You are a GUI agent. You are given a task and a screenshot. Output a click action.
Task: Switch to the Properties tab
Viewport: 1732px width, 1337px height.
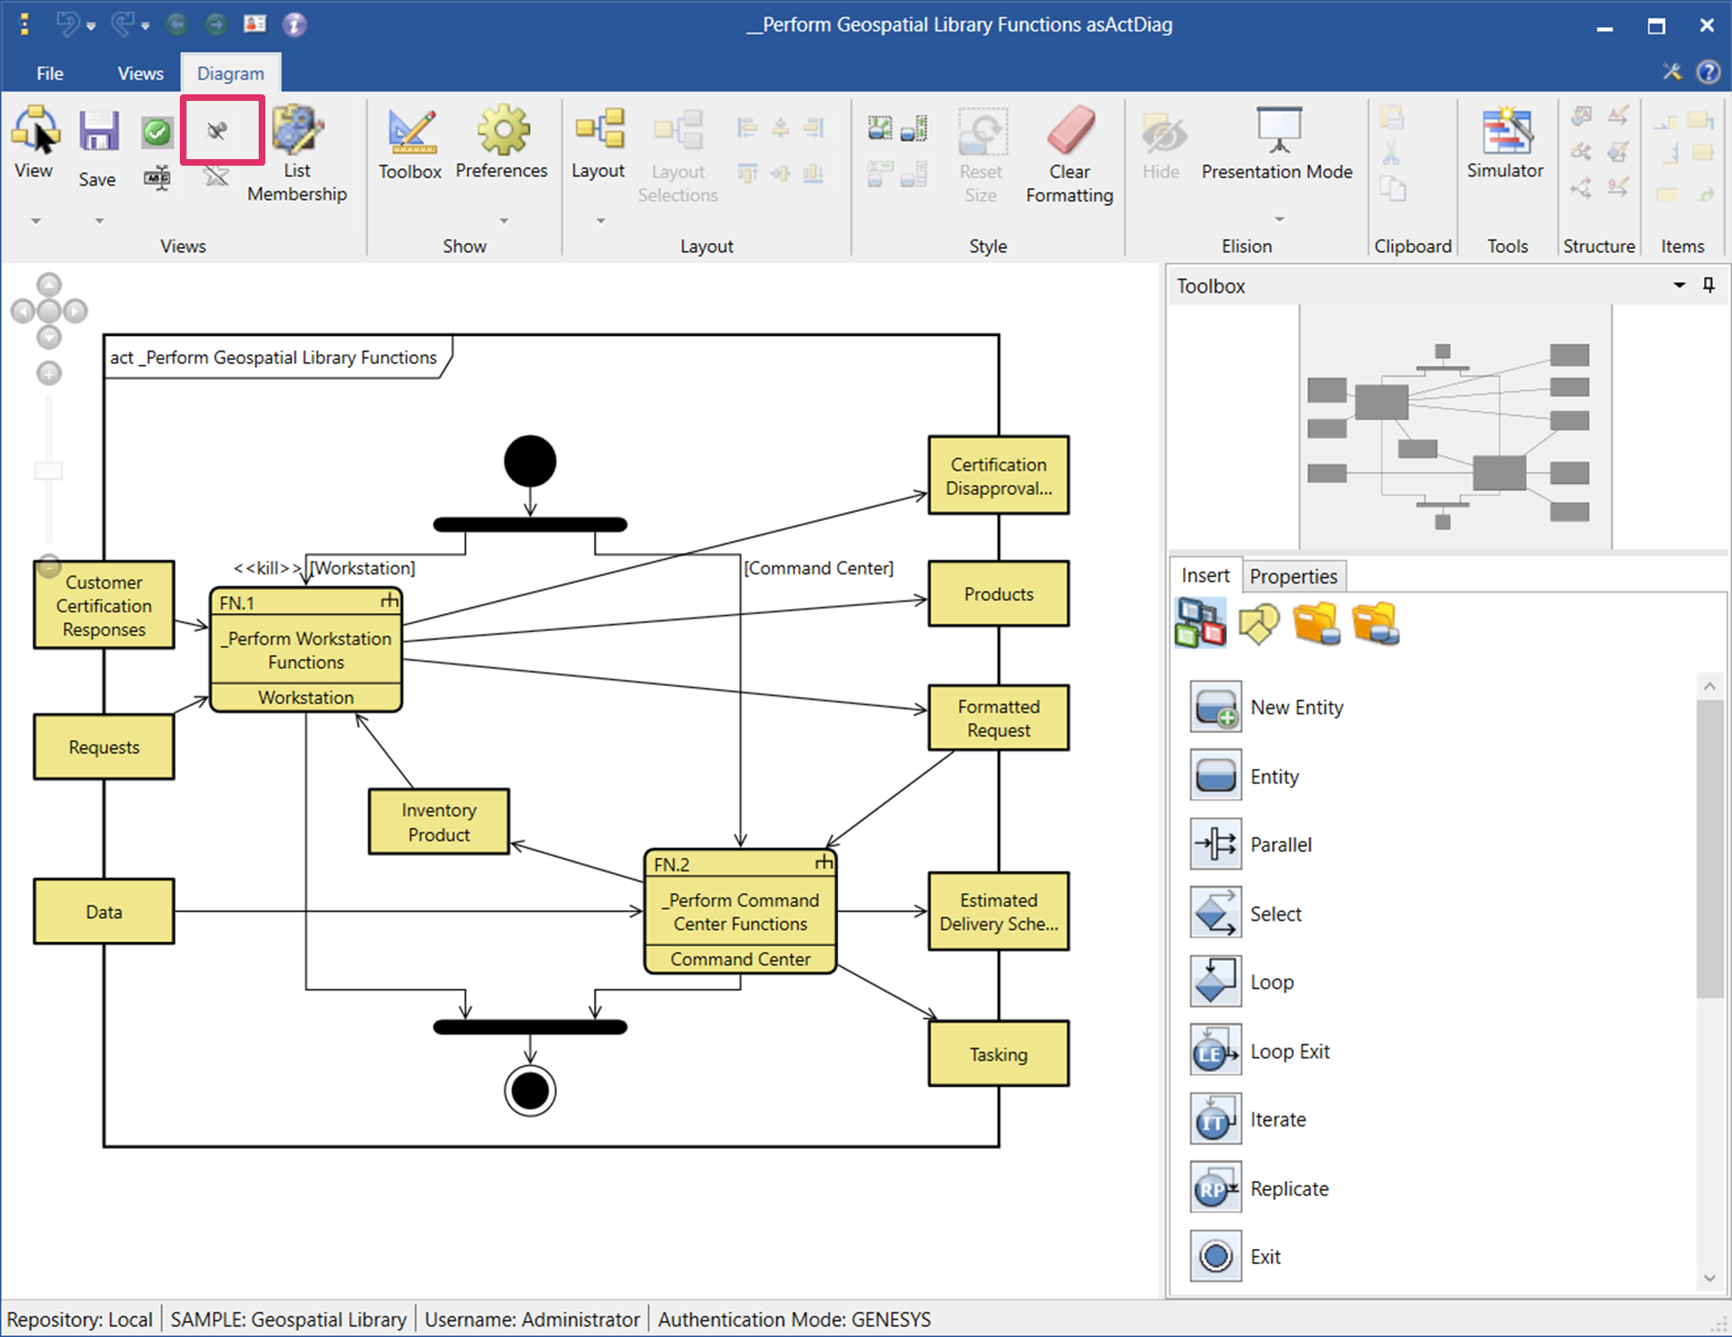(x=1293, y=576)
